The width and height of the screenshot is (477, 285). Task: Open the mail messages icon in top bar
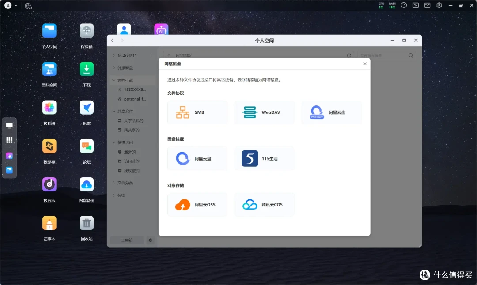[x=428, y=5]
